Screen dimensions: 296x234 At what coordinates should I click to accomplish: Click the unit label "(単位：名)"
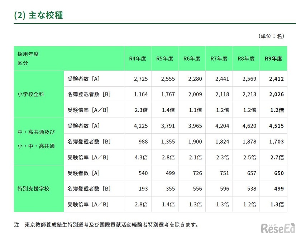pos(271,36)
